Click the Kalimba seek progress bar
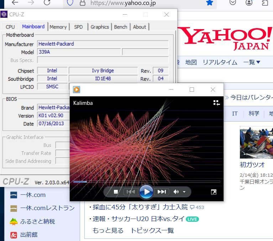Image resolution: width=273 pixels, height=241 pixels. (147, 182)
